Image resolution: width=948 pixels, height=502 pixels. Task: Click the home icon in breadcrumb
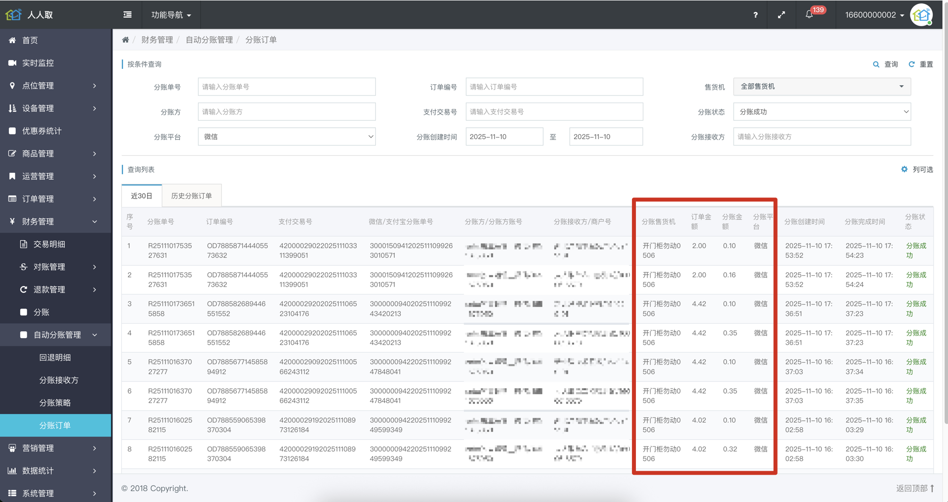pyautogui.click(x=125, y=40)
